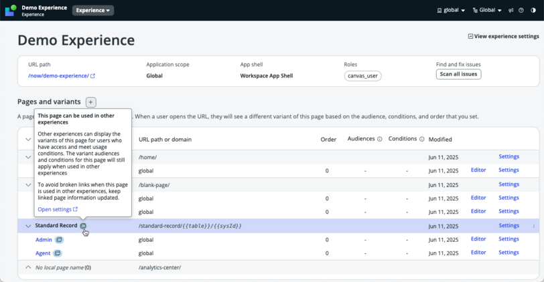
Task: Open Settings for the Admin variant row
Action: (508, 239)
